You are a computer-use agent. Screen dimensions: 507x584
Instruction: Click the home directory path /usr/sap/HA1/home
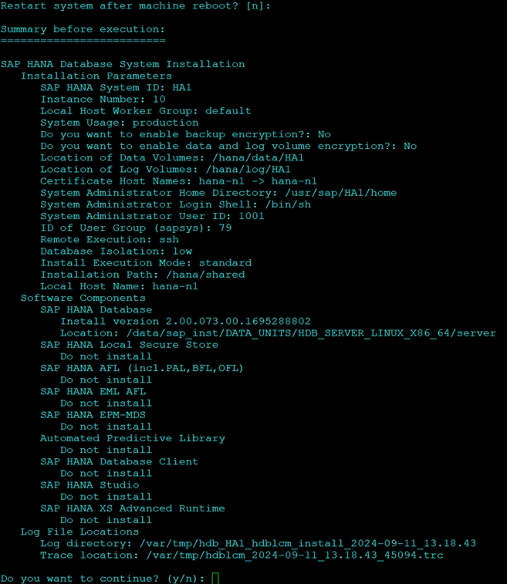340,193
